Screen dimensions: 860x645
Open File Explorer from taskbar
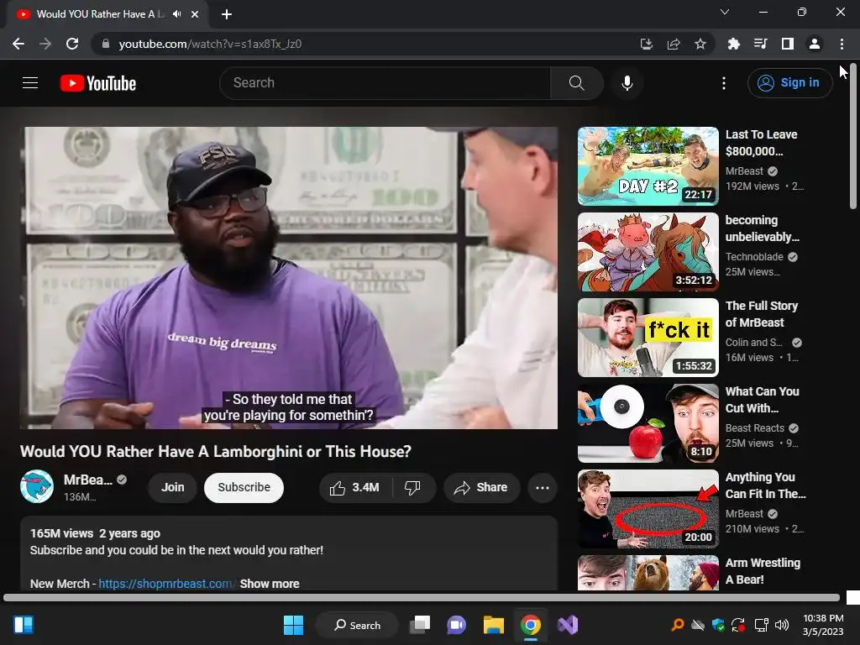click(x=494, y=625)
